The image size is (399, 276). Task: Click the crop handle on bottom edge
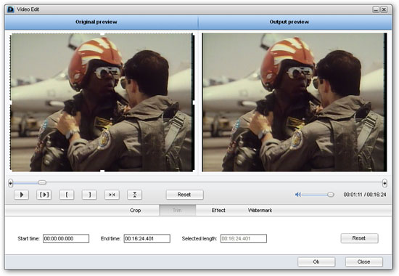coord(102,171)
